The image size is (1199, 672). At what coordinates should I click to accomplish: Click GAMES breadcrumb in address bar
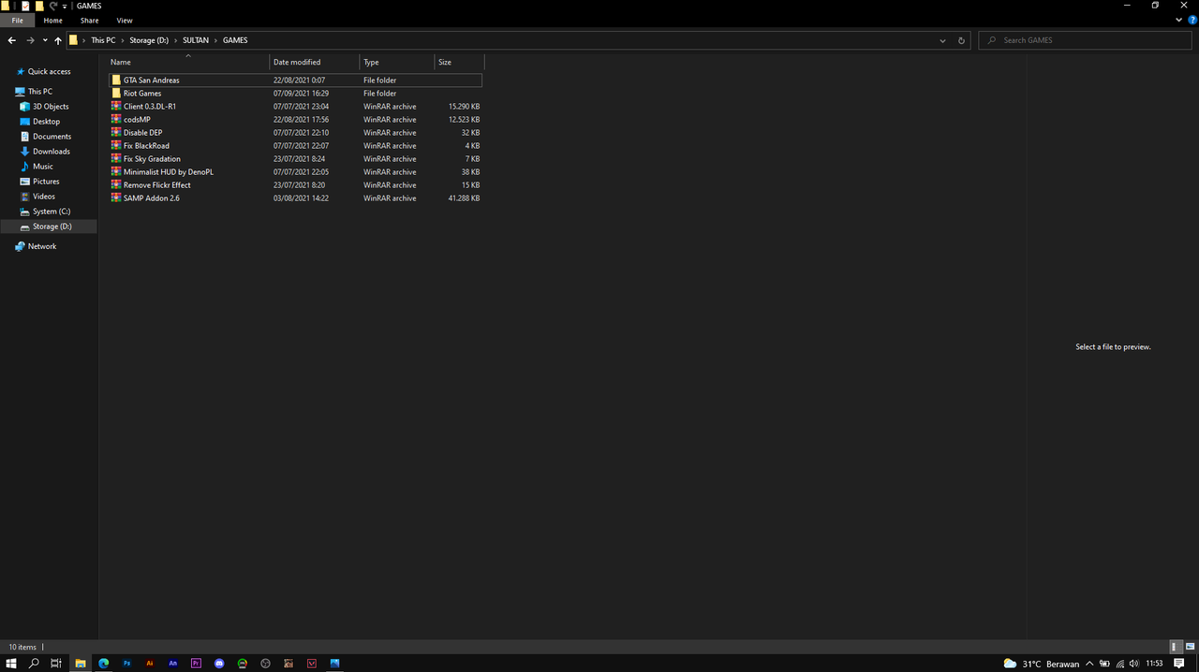[235, 40]
